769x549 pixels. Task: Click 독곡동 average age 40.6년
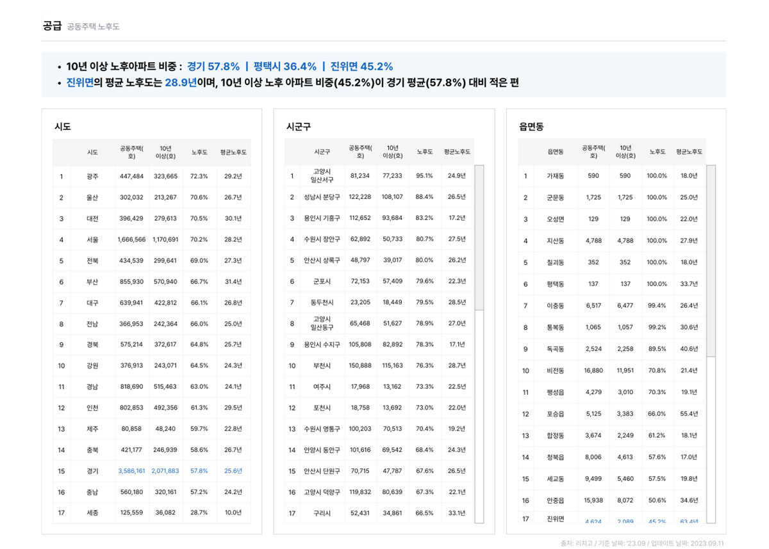click(689, 349)
